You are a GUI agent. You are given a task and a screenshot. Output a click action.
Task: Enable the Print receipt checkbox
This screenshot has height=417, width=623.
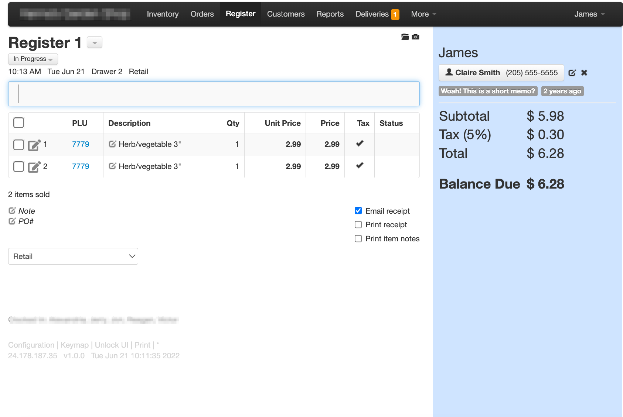(358, 225)
